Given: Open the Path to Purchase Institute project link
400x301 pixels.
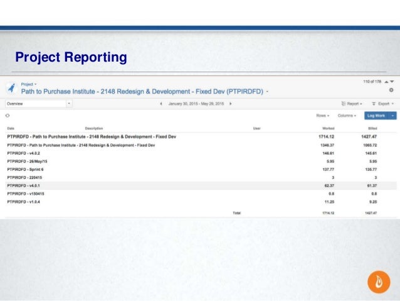Looking at the screenshot, I should [x=142, y=92].
